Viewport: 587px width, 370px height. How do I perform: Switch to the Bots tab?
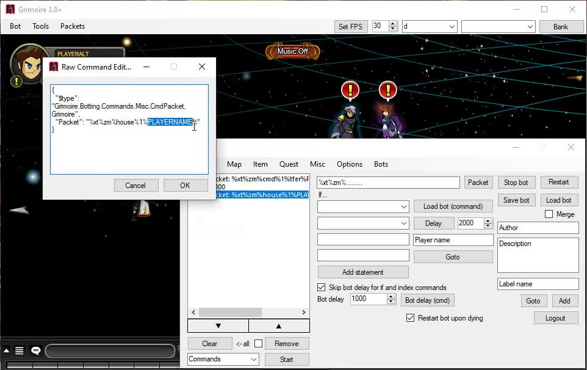[381, 164]
